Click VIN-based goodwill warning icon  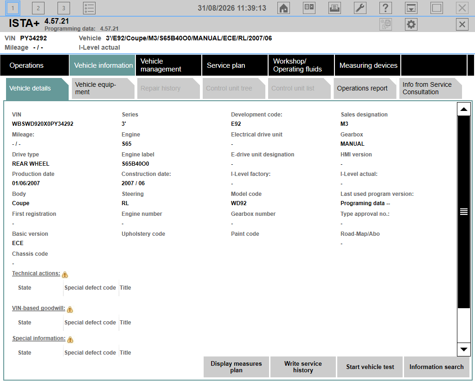pos(70,310)
